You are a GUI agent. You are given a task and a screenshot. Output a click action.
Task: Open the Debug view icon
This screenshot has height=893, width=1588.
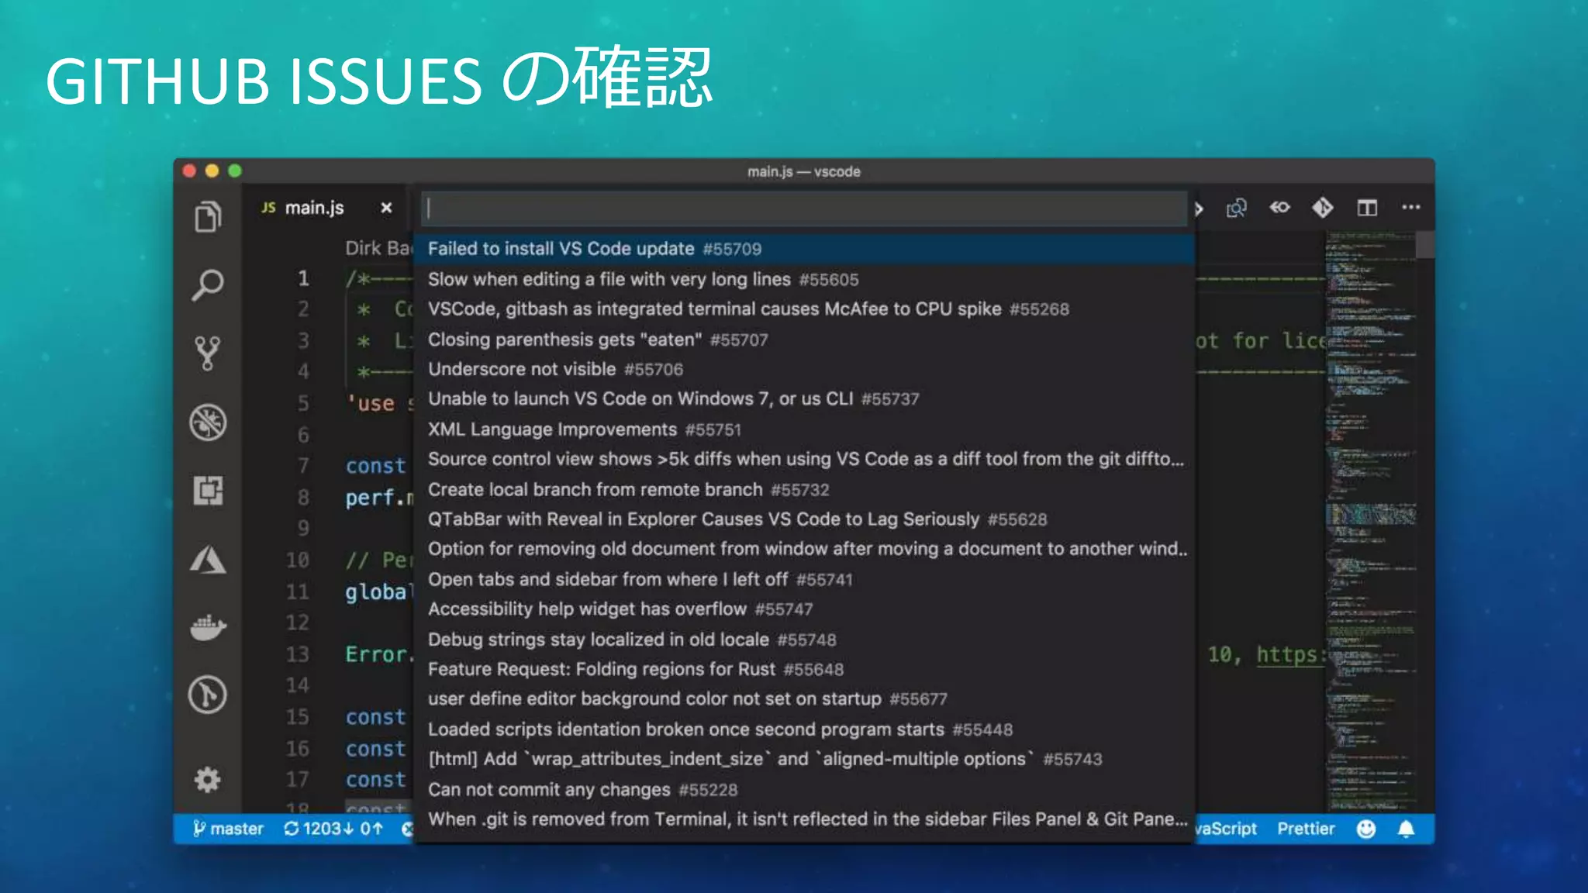click(208, 422)
